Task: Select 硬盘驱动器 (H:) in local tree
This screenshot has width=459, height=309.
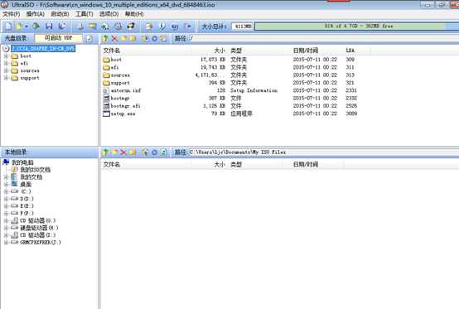Action: (x=39, y=228)
